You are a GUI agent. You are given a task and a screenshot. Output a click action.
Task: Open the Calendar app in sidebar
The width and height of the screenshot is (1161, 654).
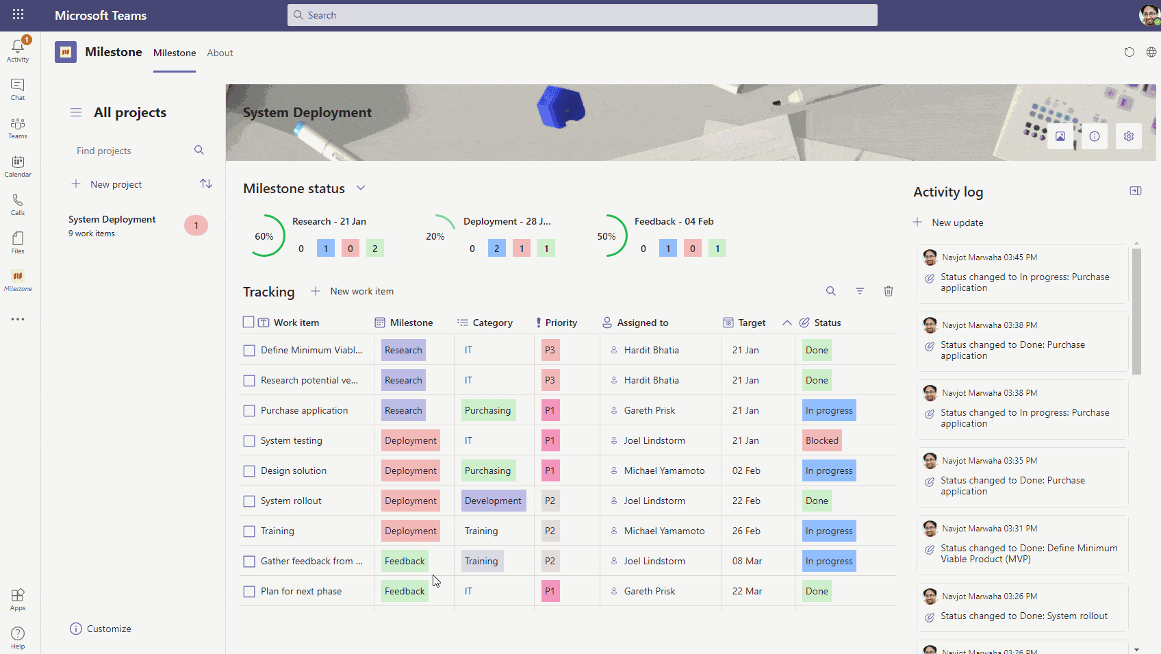click(x=18, y=166)
